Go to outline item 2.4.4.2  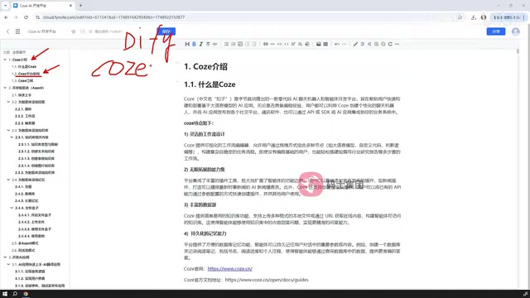click(x=31, y=222)
